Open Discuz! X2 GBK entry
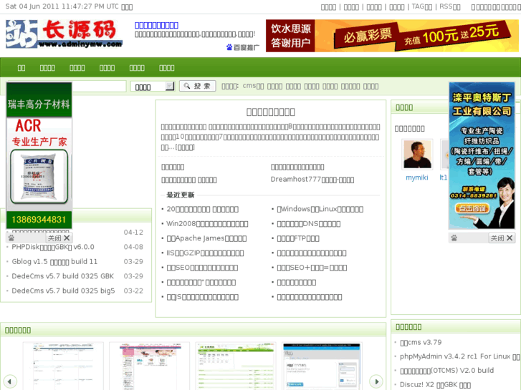 click(435, 385)
